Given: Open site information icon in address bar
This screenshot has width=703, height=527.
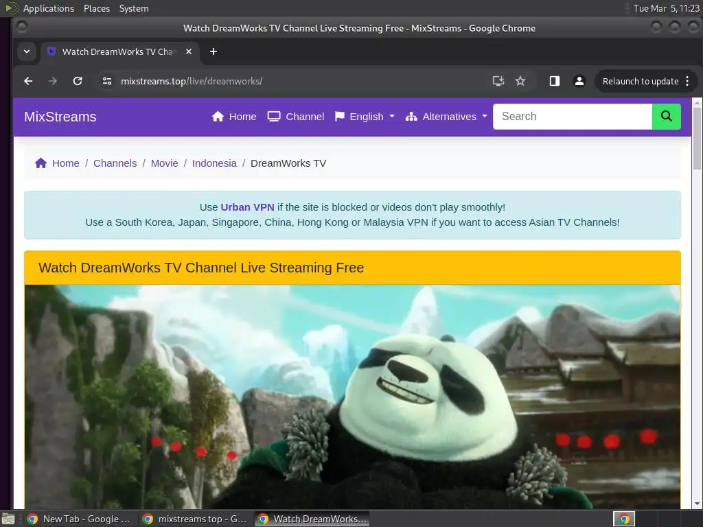Looking at the screenshot, I should pos(106,81).
